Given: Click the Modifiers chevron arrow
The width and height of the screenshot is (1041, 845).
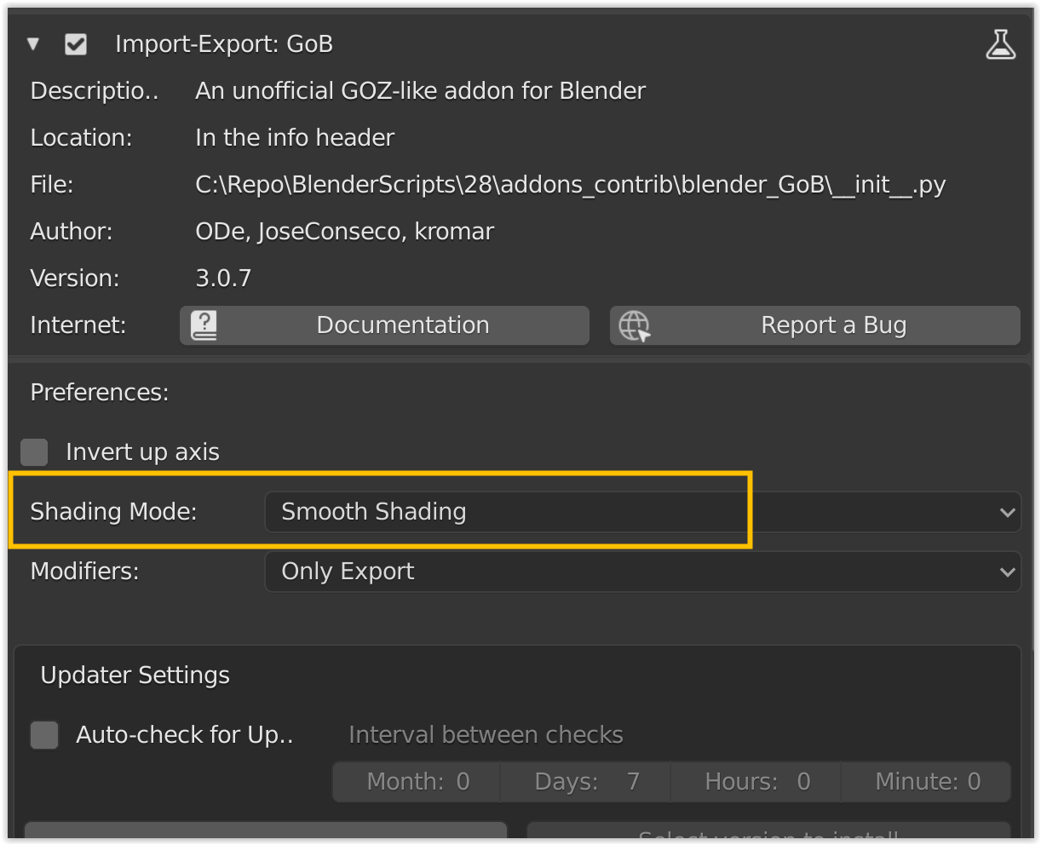Looking at the screenshot, I should tap(1007, 572).
